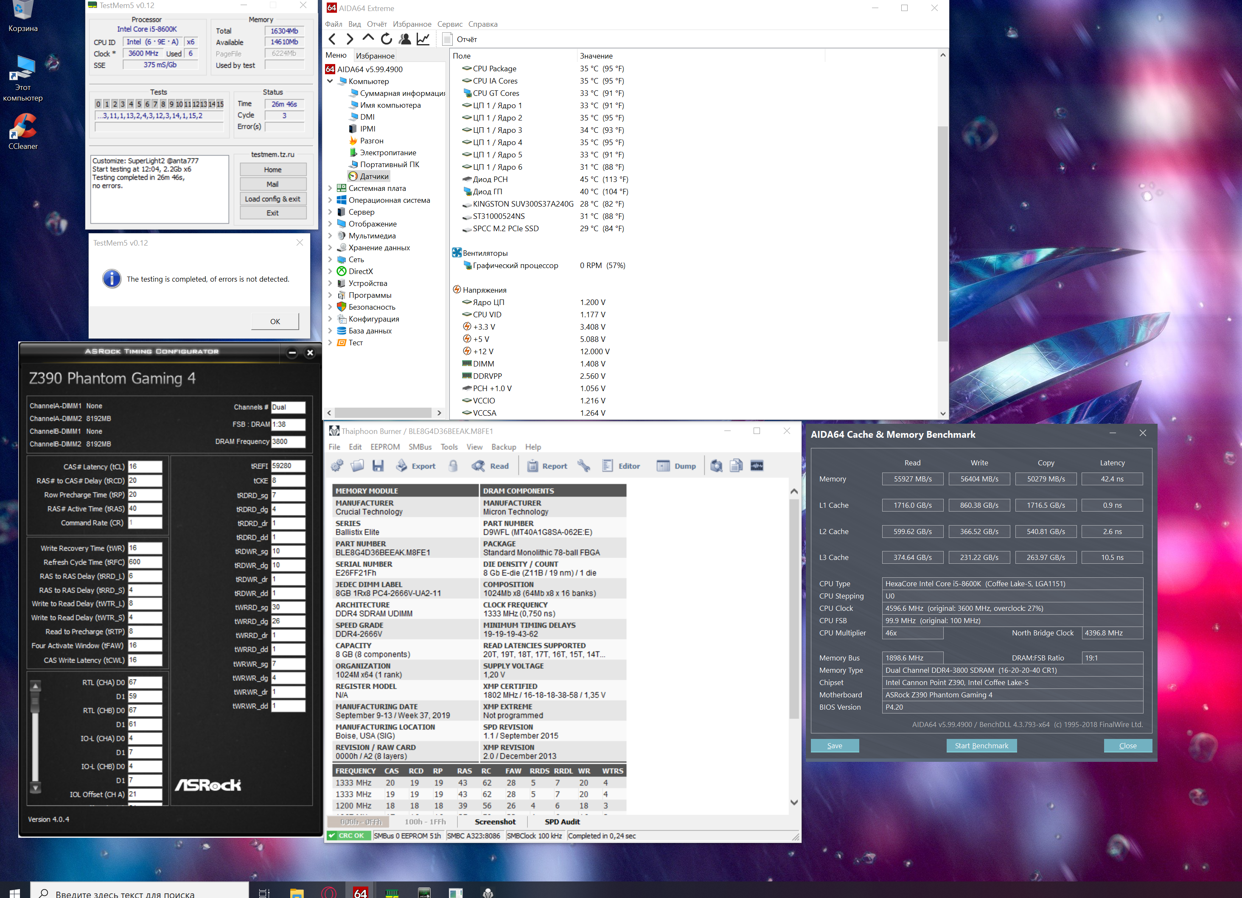The image size is (1242, 898).
Task: Click the padlock icon in Thaiphoon Burner toolbar
Action: pyautogui.click(x=453, y=466)
